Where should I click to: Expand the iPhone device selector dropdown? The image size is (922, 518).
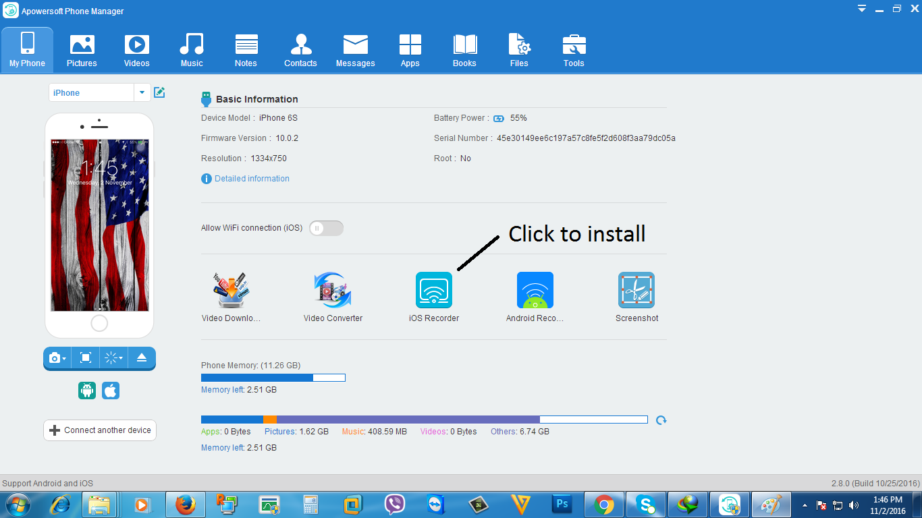click(x=142, y=92)
